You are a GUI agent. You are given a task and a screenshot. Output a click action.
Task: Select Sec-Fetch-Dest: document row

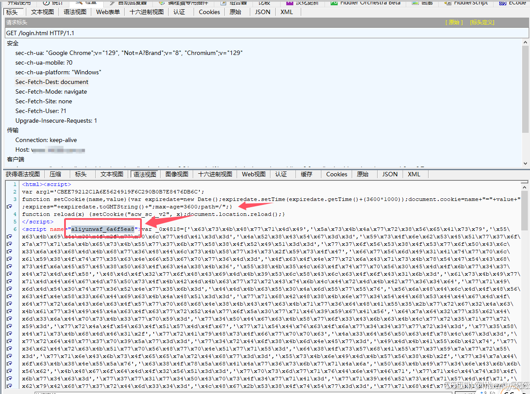point(52,82)
